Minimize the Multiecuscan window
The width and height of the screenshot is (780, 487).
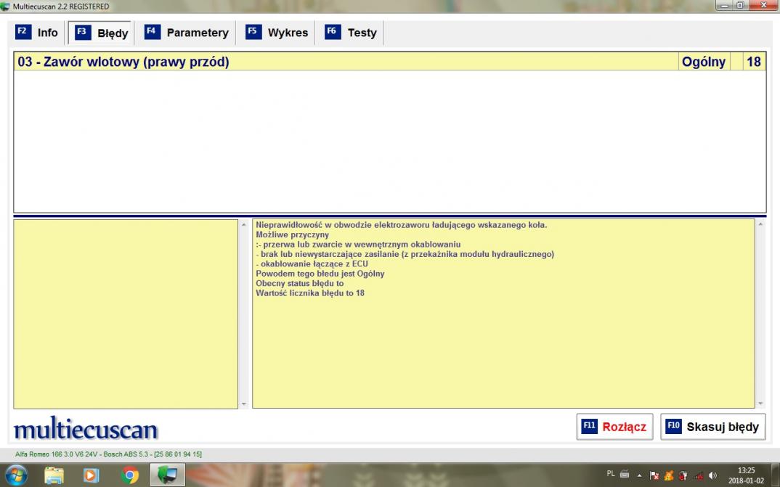tap(724, 6)
